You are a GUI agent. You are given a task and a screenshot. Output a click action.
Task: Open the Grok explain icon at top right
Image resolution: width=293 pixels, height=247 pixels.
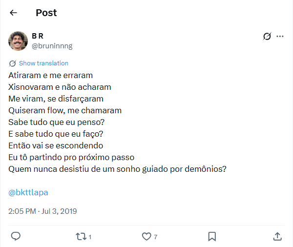267,36
